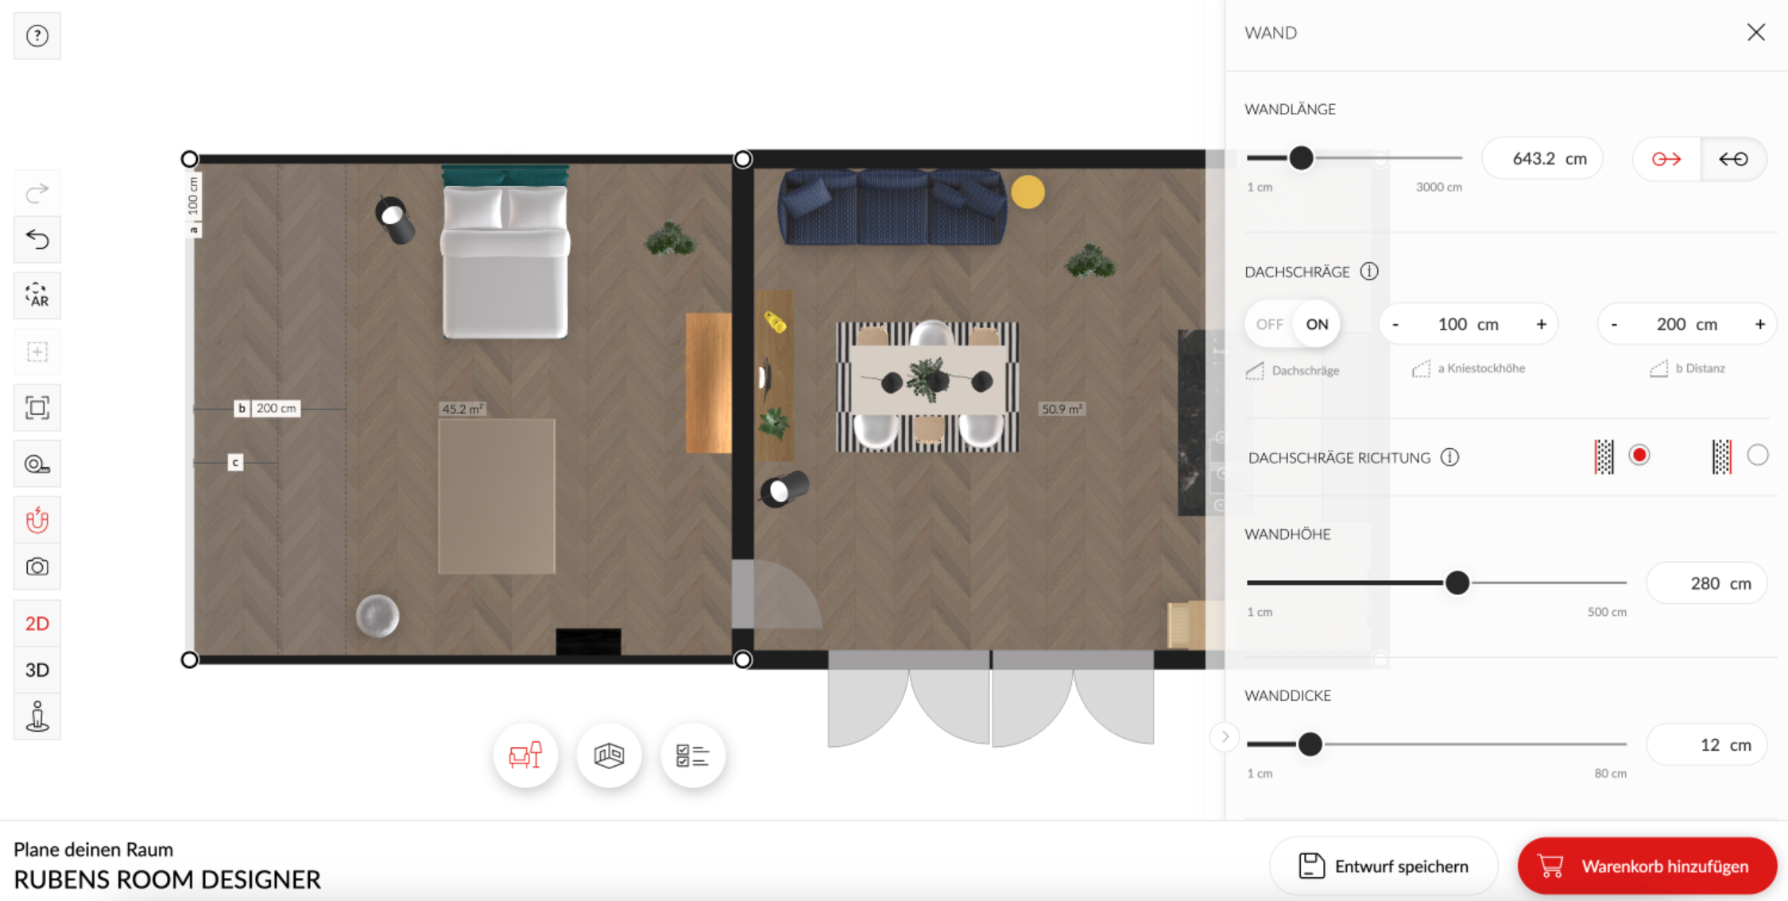Take a snapshot with camera icon

pos(37,567)
